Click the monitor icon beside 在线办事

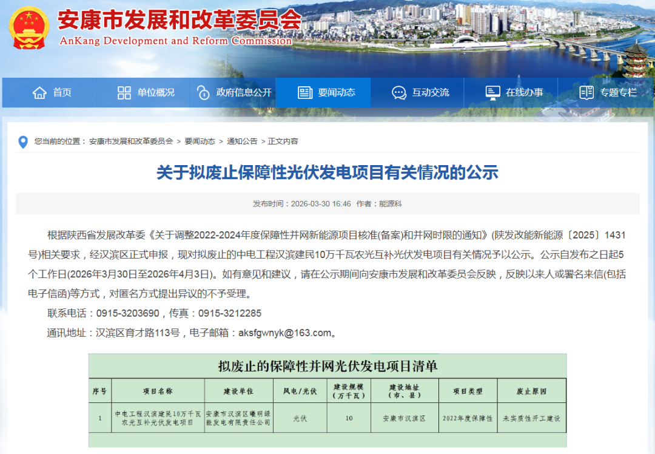[492, 93]
